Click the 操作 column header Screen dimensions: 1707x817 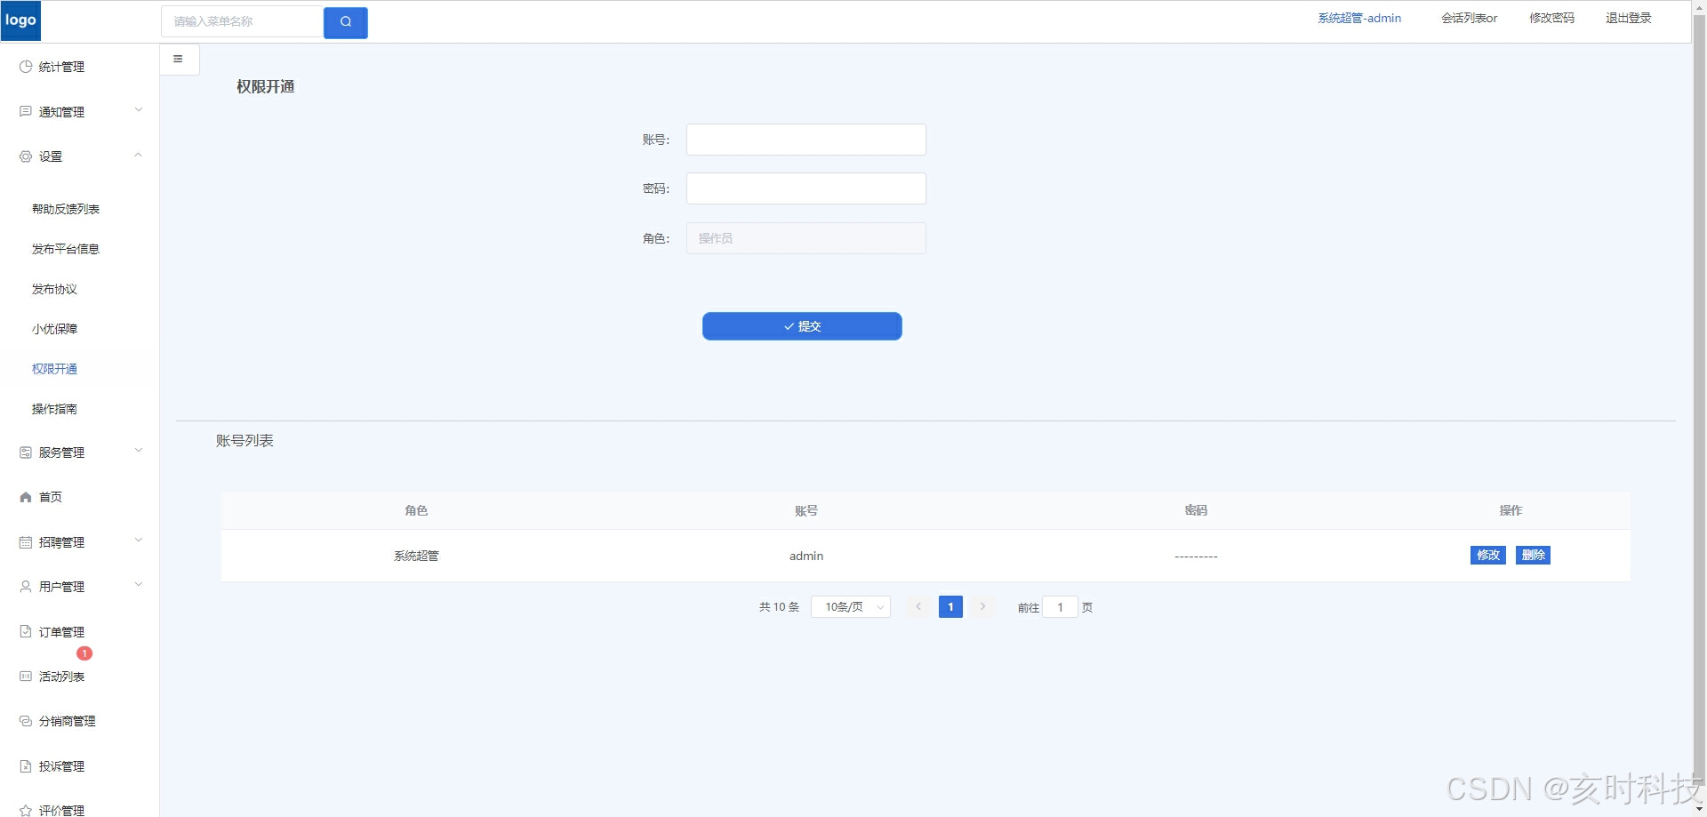pos(1511,510)
